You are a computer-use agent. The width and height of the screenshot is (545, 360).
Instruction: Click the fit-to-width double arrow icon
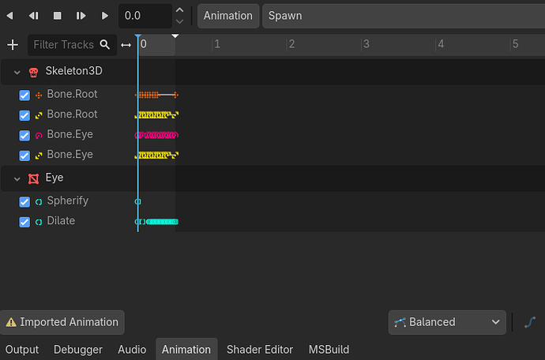pos(126,45)
